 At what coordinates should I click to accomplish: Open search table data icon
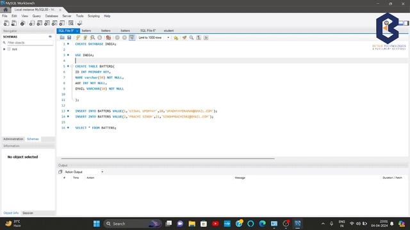71,23
